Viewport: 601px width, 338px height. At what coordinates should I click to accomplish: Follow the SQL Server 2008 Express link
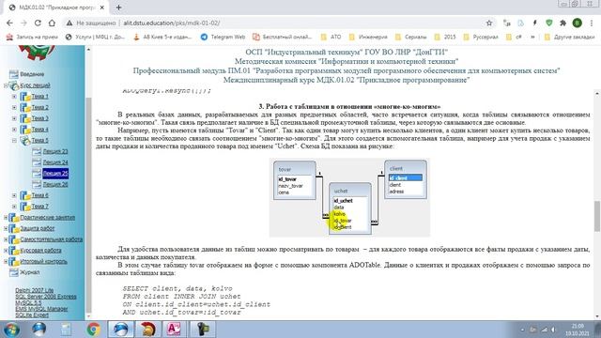pos(46,297)
